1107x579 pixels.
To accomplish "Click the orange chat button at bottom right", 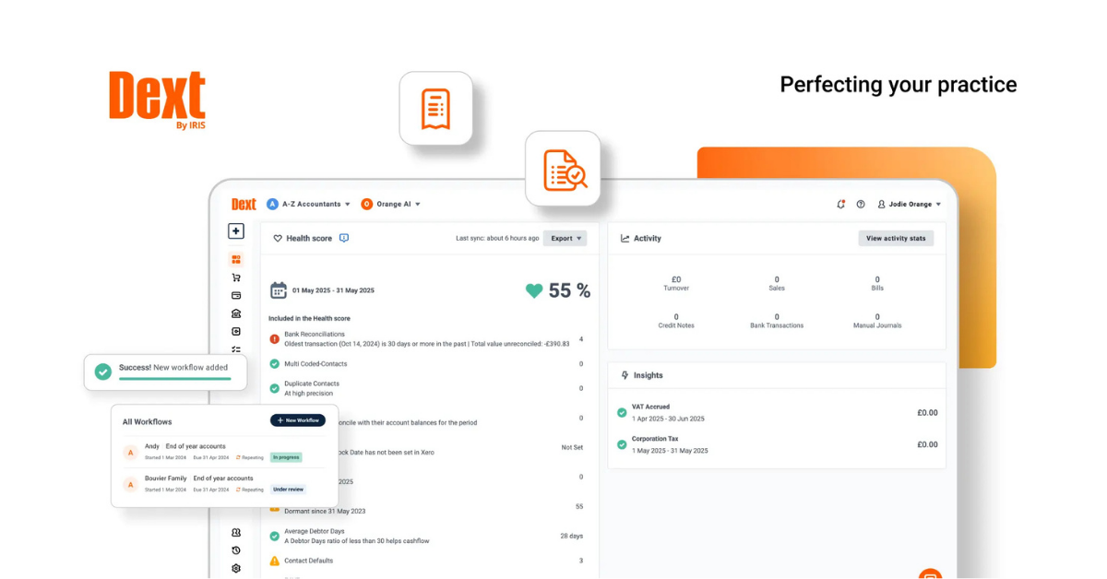I will point(930,574).
